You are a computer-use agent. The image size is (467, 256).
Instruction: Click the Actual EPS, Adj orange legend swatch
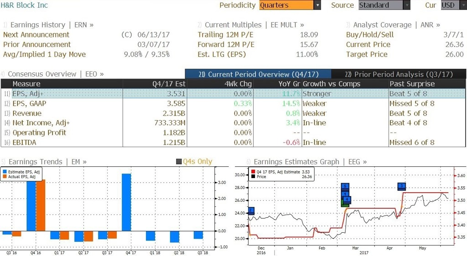pyautogui.click(x=5, y=177)
